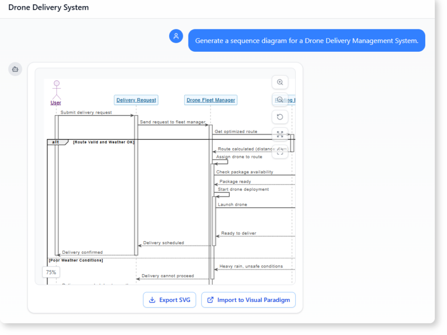Viewport: 447px width, 335px height.
Task: Select the zoom-in magnifier icon
Action: click(x=280, y=82)
